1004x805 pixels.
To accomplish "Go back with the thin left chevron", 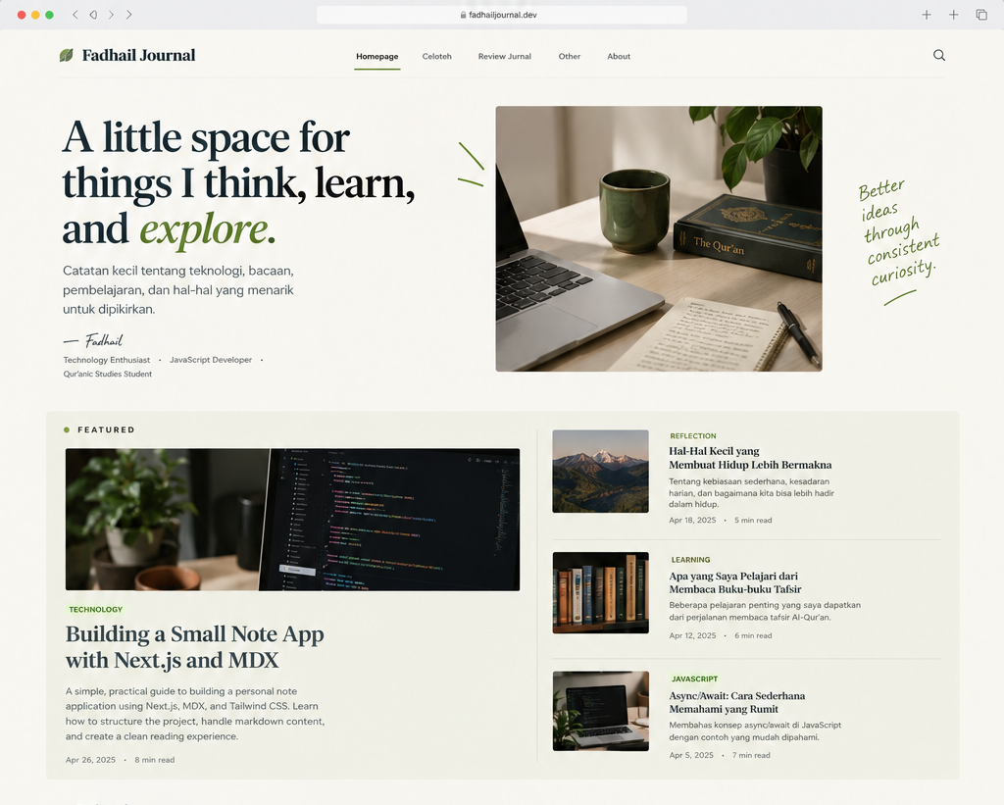I will [x=75, y=15].
